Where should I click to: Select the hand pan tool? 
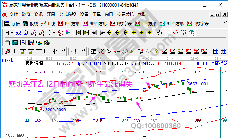coord(159,33)
